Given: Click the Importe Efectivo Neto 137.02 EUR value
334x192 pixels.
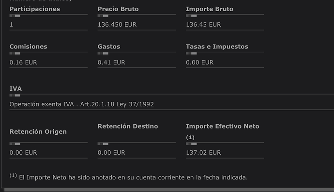Looking at the screenshot, I should tap(203, 153).
